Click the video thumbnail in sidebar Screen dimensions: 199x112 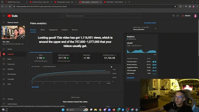tap(13, 32)
